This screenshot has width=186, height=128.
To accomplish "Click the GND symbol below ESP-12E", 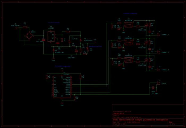I will [x=62, y=103].
